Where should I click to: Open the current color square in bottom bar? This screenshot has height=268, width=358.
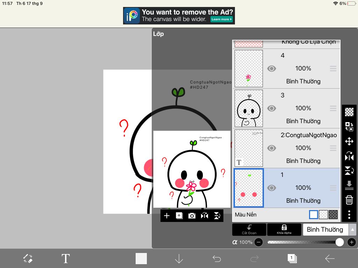[141, 259]
